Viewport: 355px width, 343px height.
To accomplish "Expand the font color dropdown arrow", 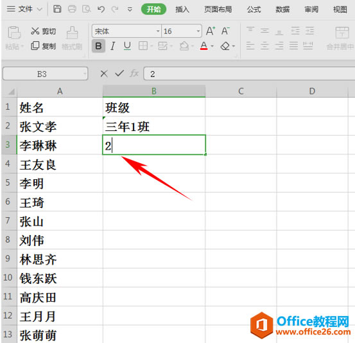I will click(212, 46).
